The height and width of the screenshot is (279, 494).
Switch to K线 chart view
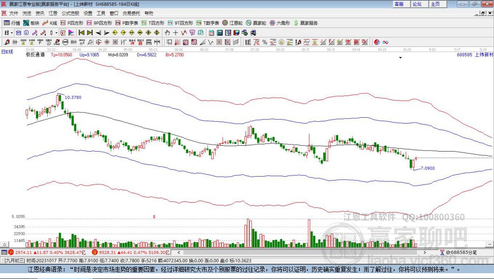tap(50, 23)
